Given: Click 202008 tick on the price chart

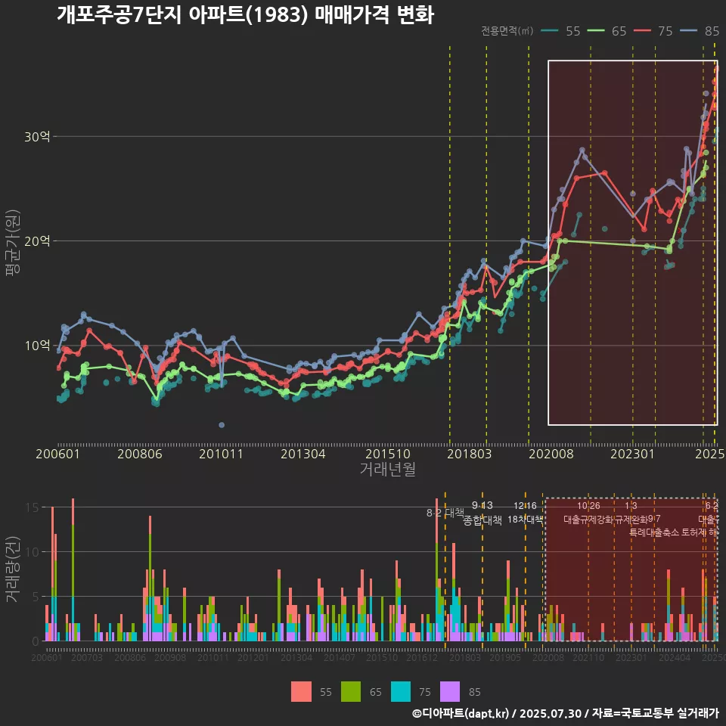Looking at the screenshot, I should coord(551,454).
